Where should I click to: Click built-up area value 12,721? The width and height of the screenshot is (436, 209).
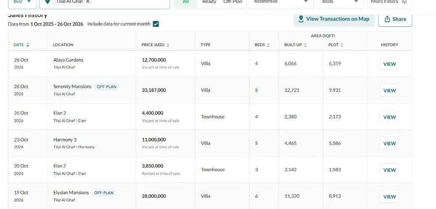292,90
